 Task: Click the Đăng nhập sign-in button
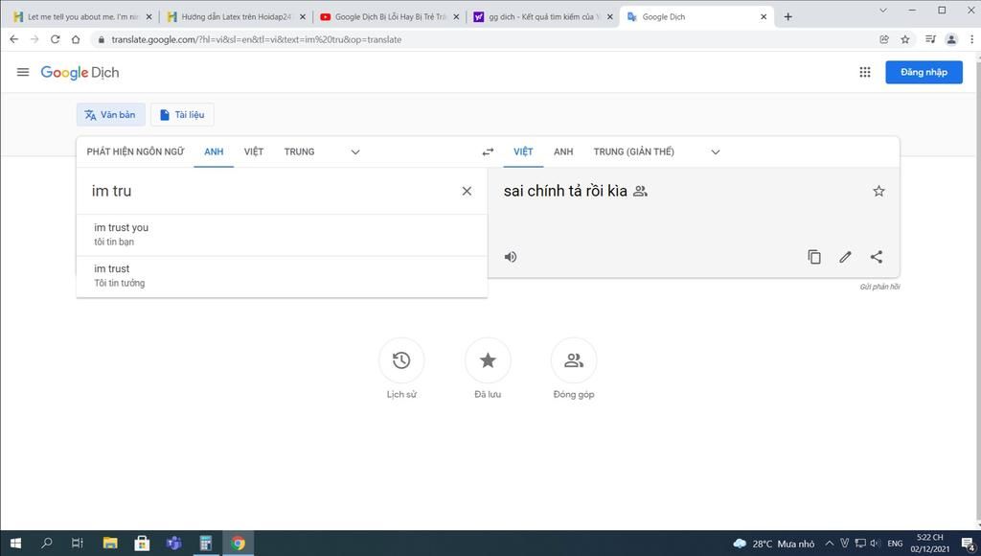click(x=924, y=72)
